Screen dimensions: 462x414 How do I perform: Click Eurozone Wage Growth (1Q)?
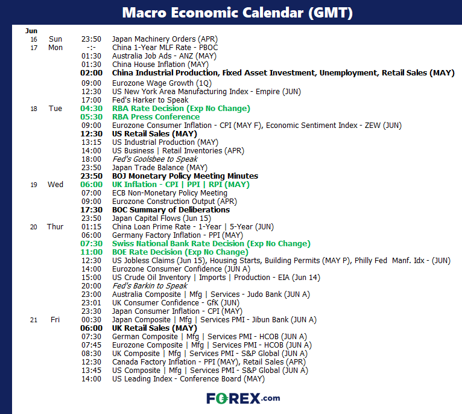(x=162, y=83)
